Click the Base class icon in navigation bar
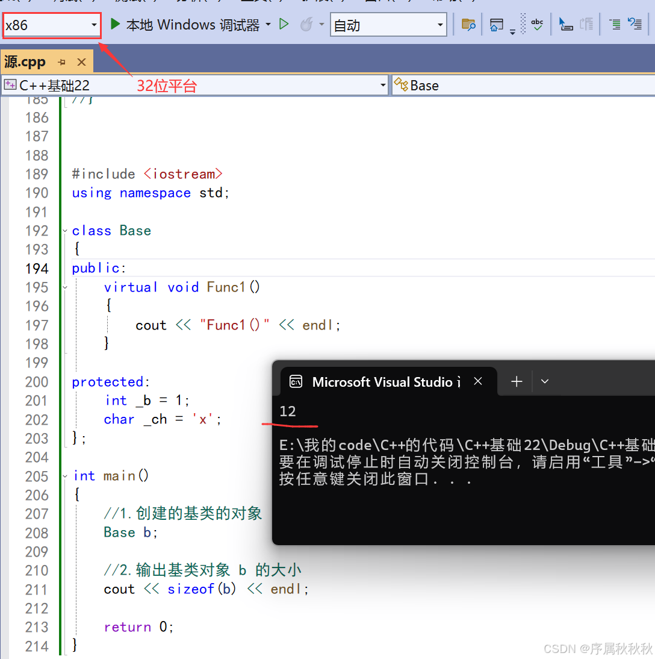655x659 pixels. 401,84
